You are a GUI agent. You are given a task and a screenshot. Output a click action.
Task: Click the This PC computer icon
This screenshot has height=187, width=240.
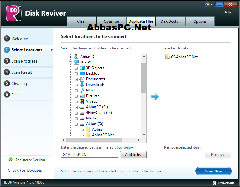click(x=76, y=62)
